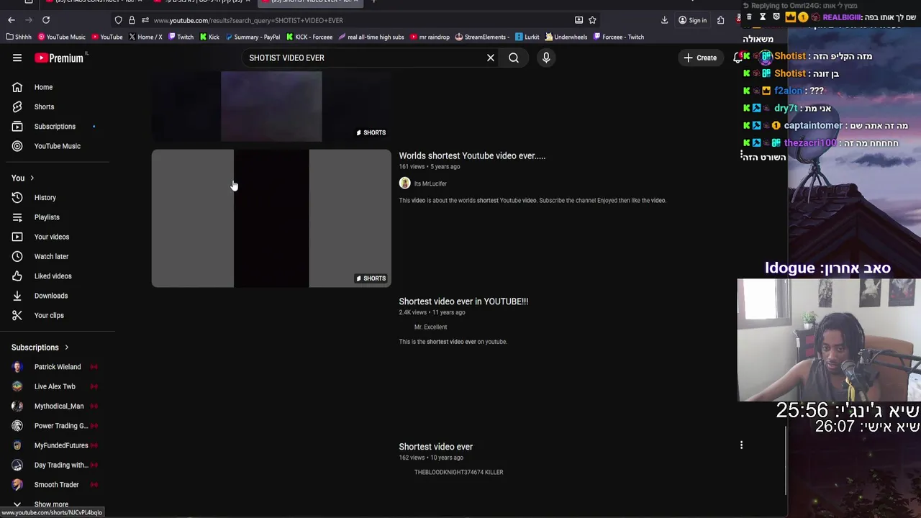This screenshot has height=518, width=921.
Task: Expand the You section chevron
Action: tap(32, 178)
